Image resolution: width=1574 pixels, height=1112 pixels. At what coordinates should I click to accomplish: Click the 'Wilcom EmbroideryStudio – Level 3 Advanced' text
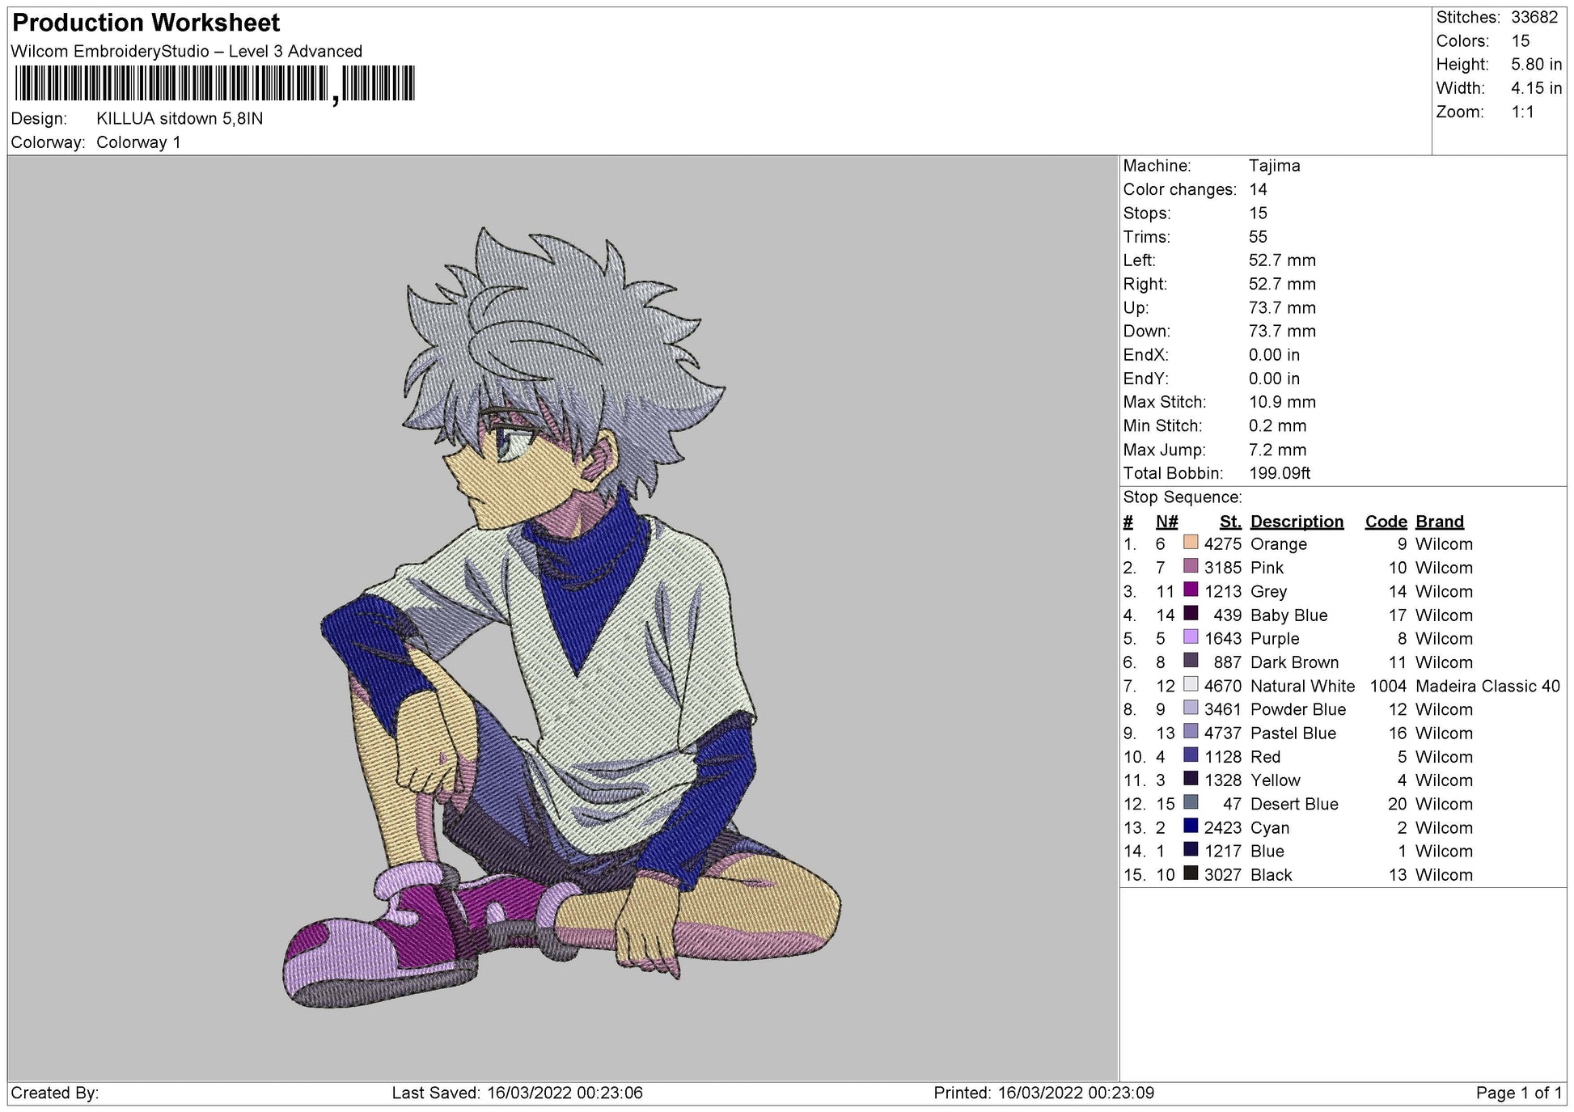(x=187, y=51)
